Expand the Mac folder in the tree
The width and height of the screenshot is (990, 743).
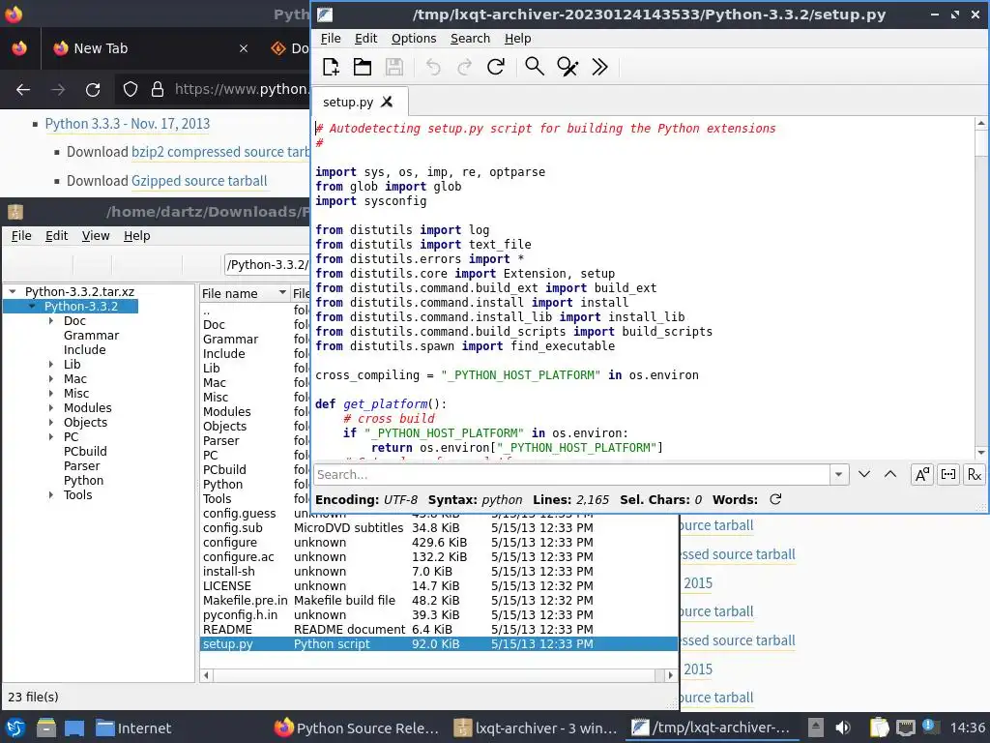click(51, 379)
